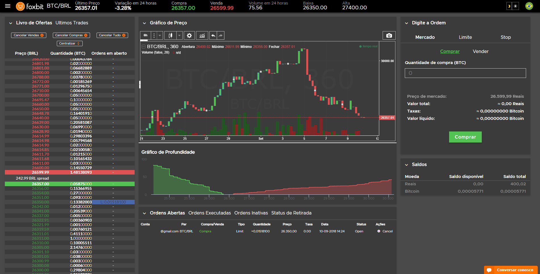
Task: Take chart snapshot with camera
Action: point(389,35)
